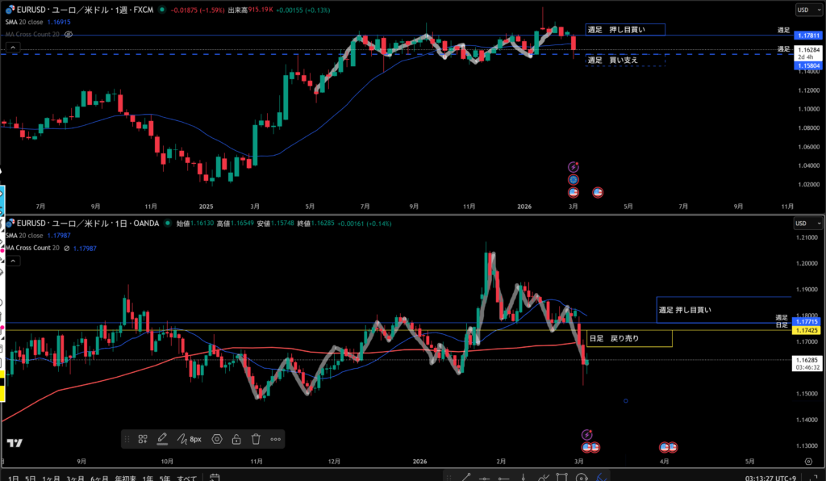The height and width of the screenshot is (481, 826).
Task: Open USD currency dropdown on daily chart
Action: (803, 223)
